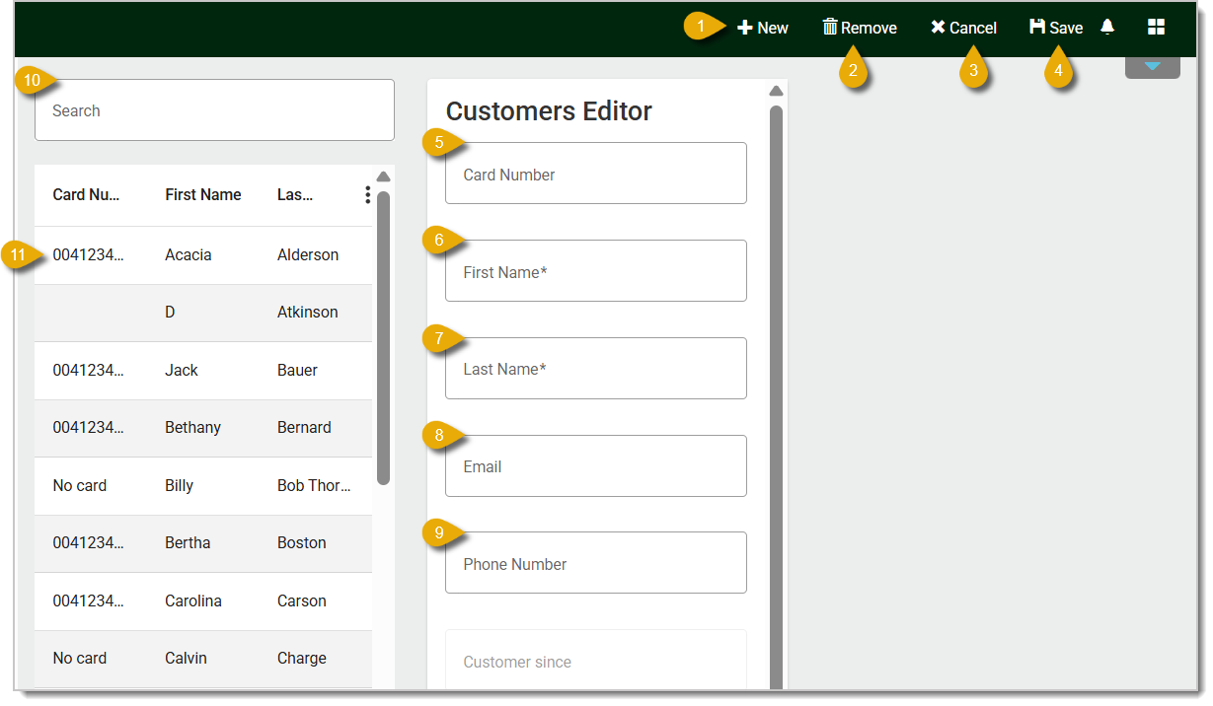This screenshot has height=706, width=1213.
Task: Click the Customers Editor scrollbar thumb
Action: (776, 397)
